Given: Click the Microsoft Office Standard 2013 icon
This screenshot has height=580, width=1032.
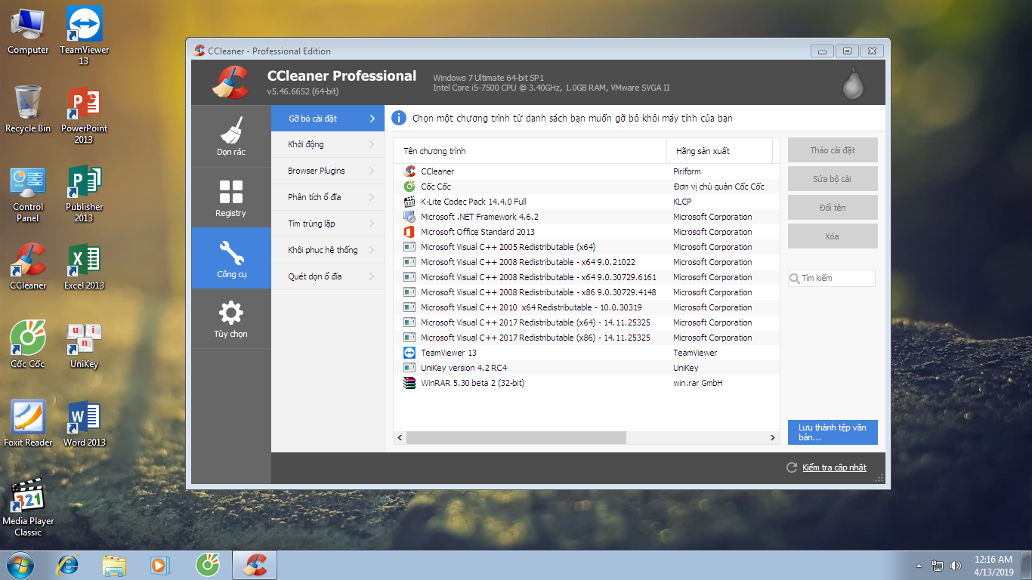Looking at the screenshot, I should [x=409, y=232].
